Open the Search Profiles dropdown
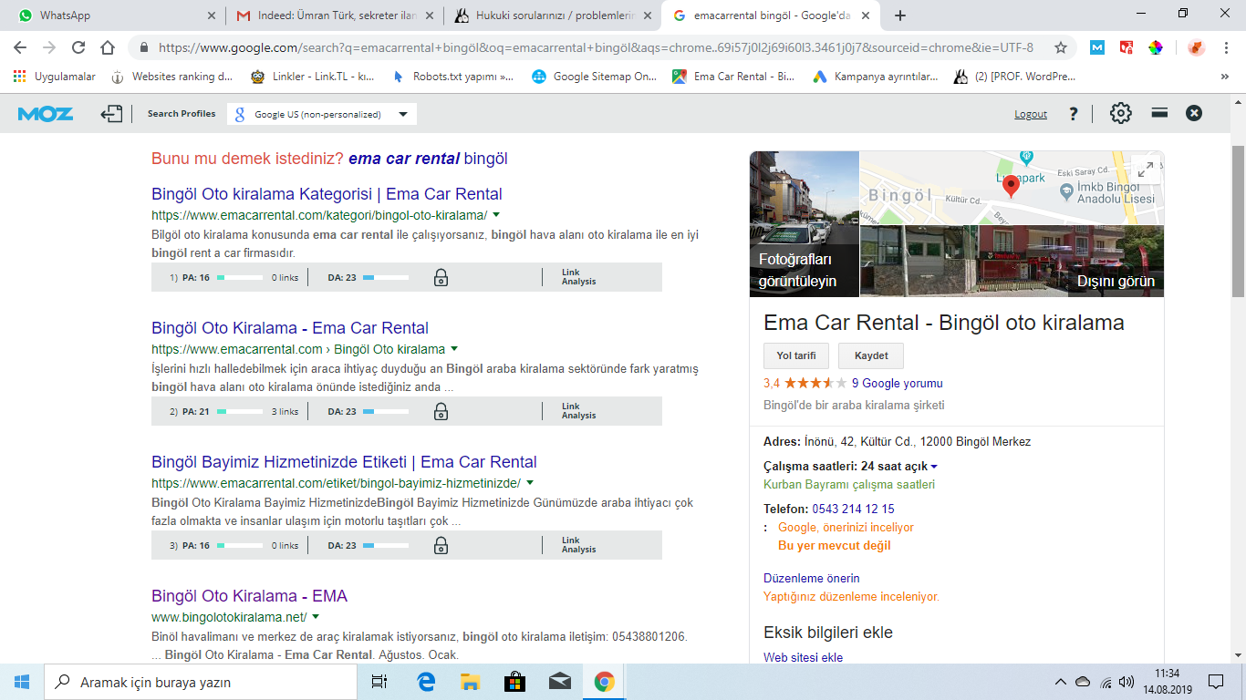Screen dimensions: 1246x700 point(322,114)
